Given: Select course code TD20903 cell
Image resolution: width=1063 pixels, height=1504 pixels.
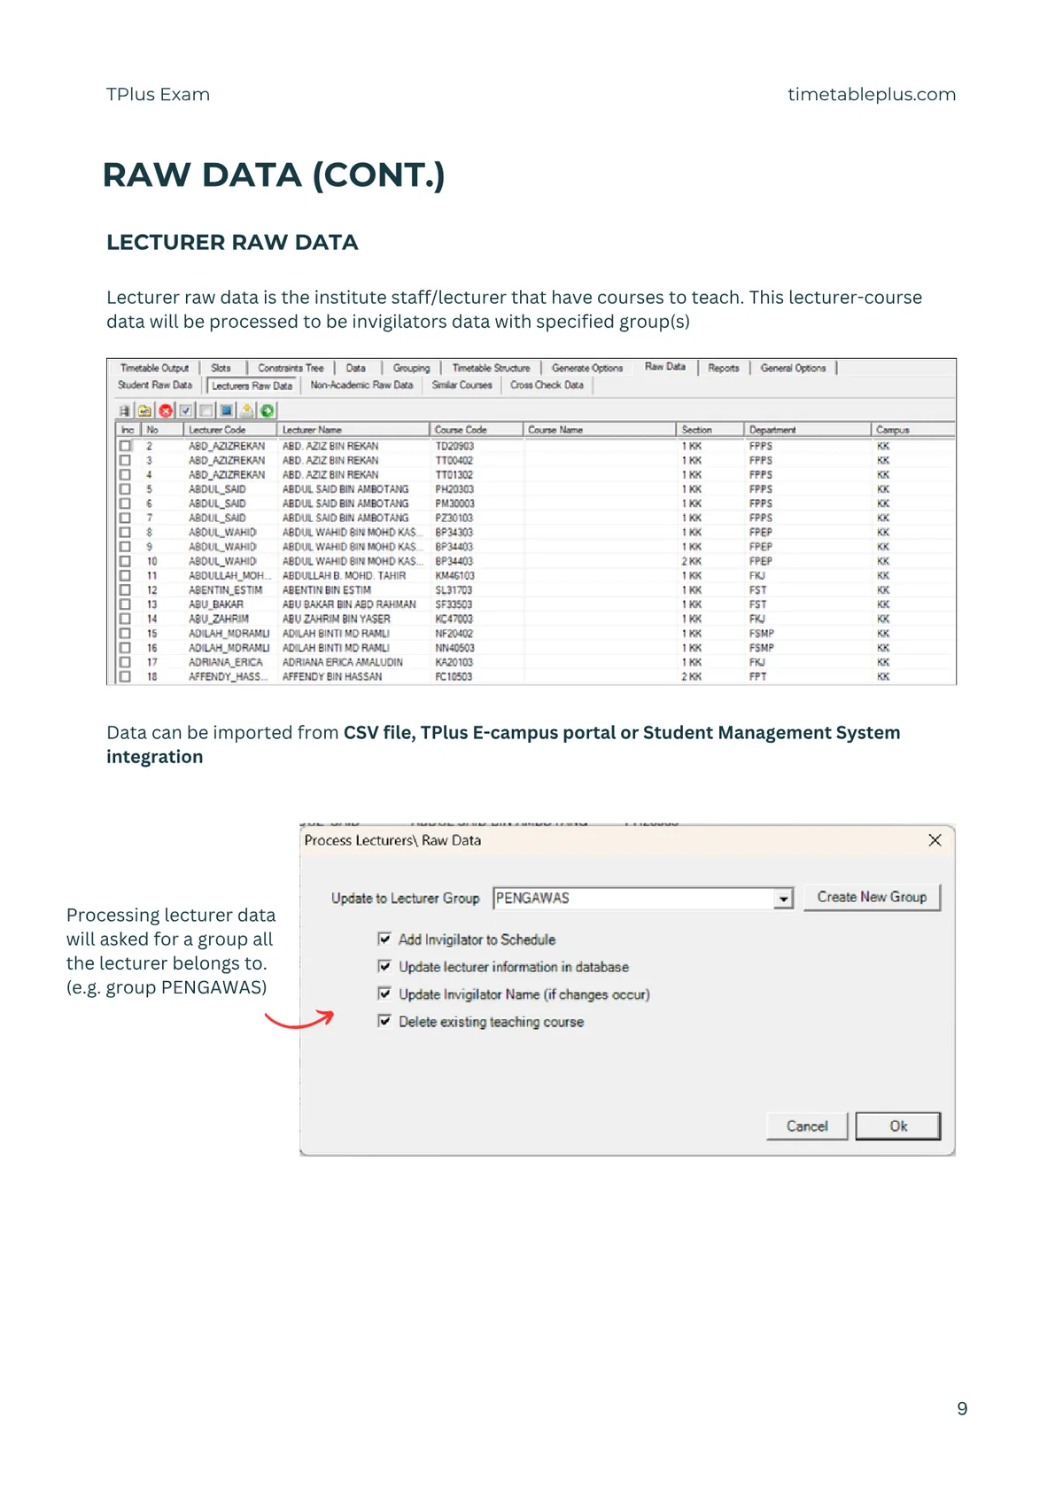Looking at the screenshot, I should click(454, 446).
